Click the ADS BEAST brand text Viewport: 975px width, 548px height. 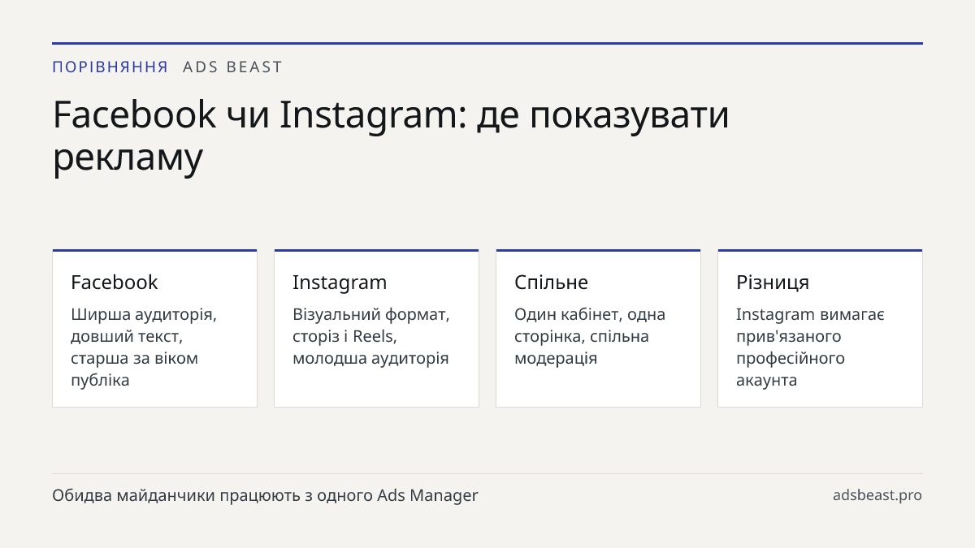(232, 67)
